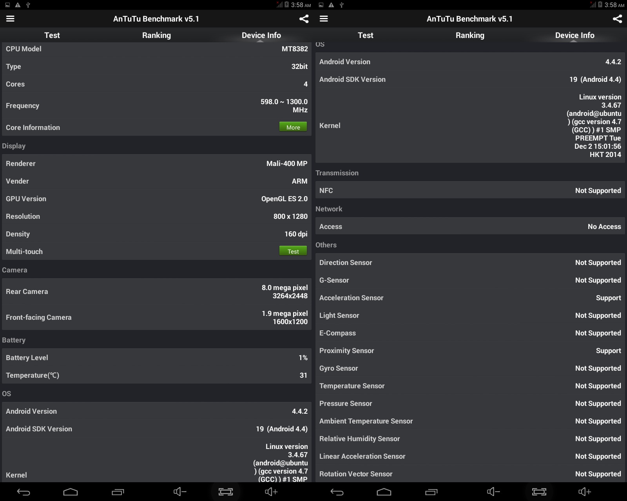Switch to Test tab in right screenshot
Screen dimensions: 627x501
(x=366, y=35)
